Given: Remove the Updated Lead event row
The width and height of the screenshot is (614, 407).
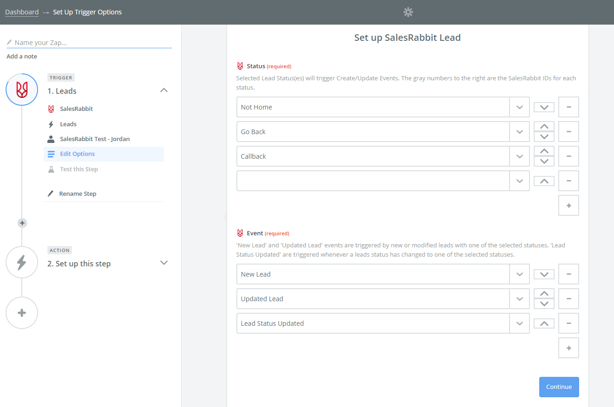Looking at the screenshot, I should (568, 299).
